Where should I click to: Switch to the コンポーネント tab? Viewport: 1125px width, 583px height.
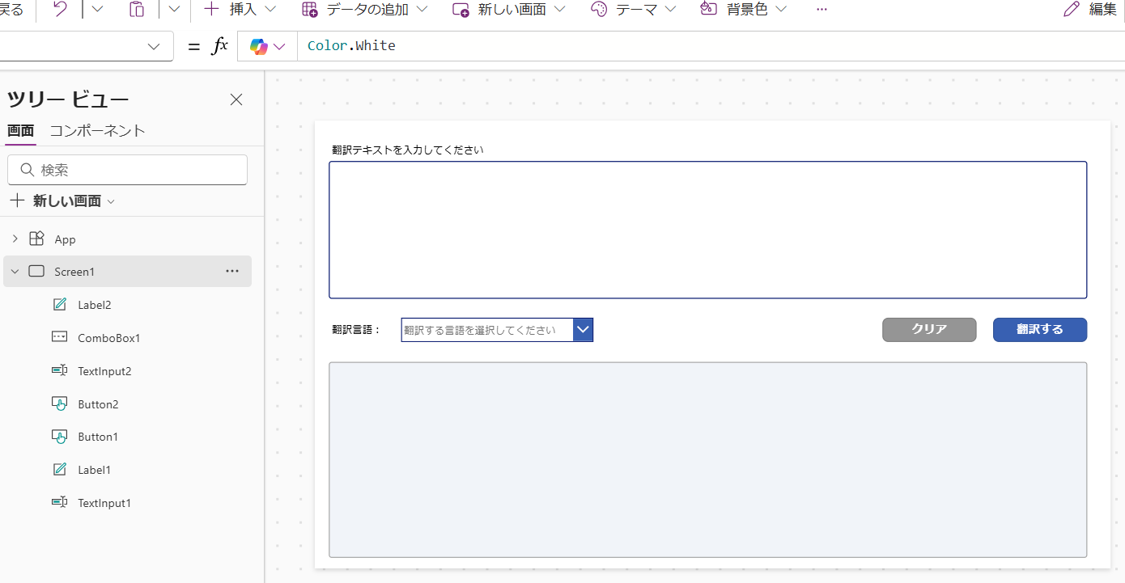coord(97,131)
